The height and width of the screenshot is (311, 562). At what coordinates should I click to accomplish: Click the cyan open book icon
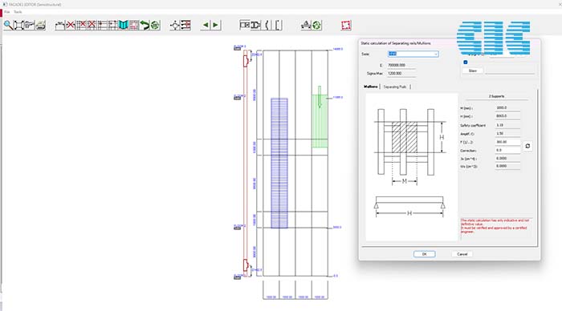(x=124, y=25)
